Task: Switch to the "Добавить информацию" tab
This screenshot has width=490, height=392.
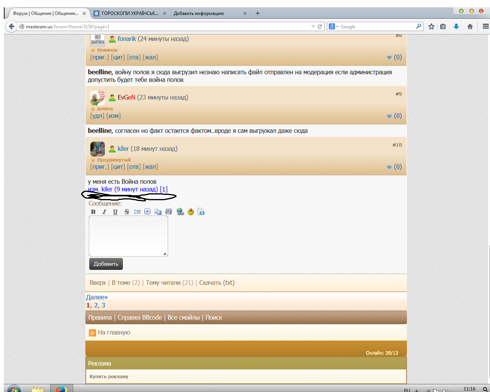Action: 203,13
